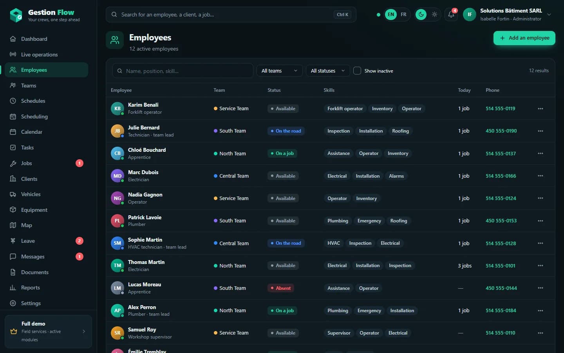Click the 3 jobs cell for Thomas Martin

coord(465,266)
